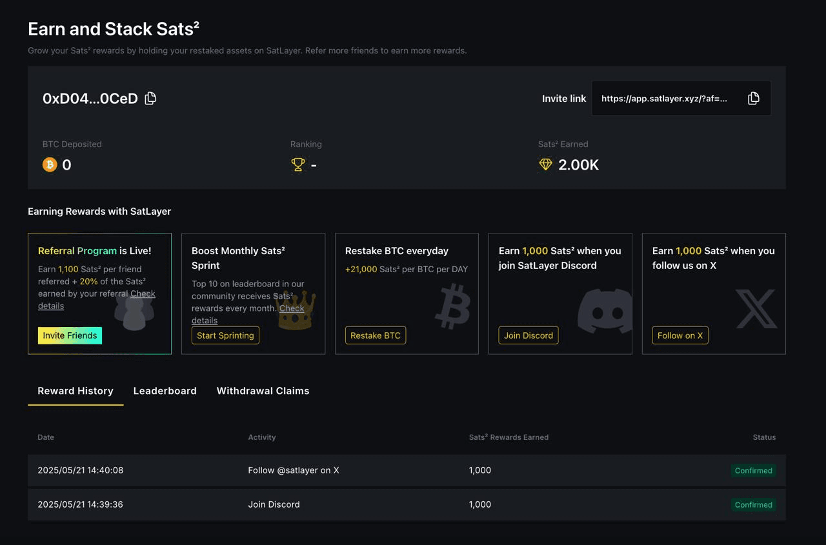Click the Date column header
826x545 pixels.
click(x=46, y=437)
